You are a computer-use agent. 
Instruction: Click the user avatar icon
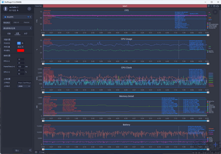[x=6, y=9]
